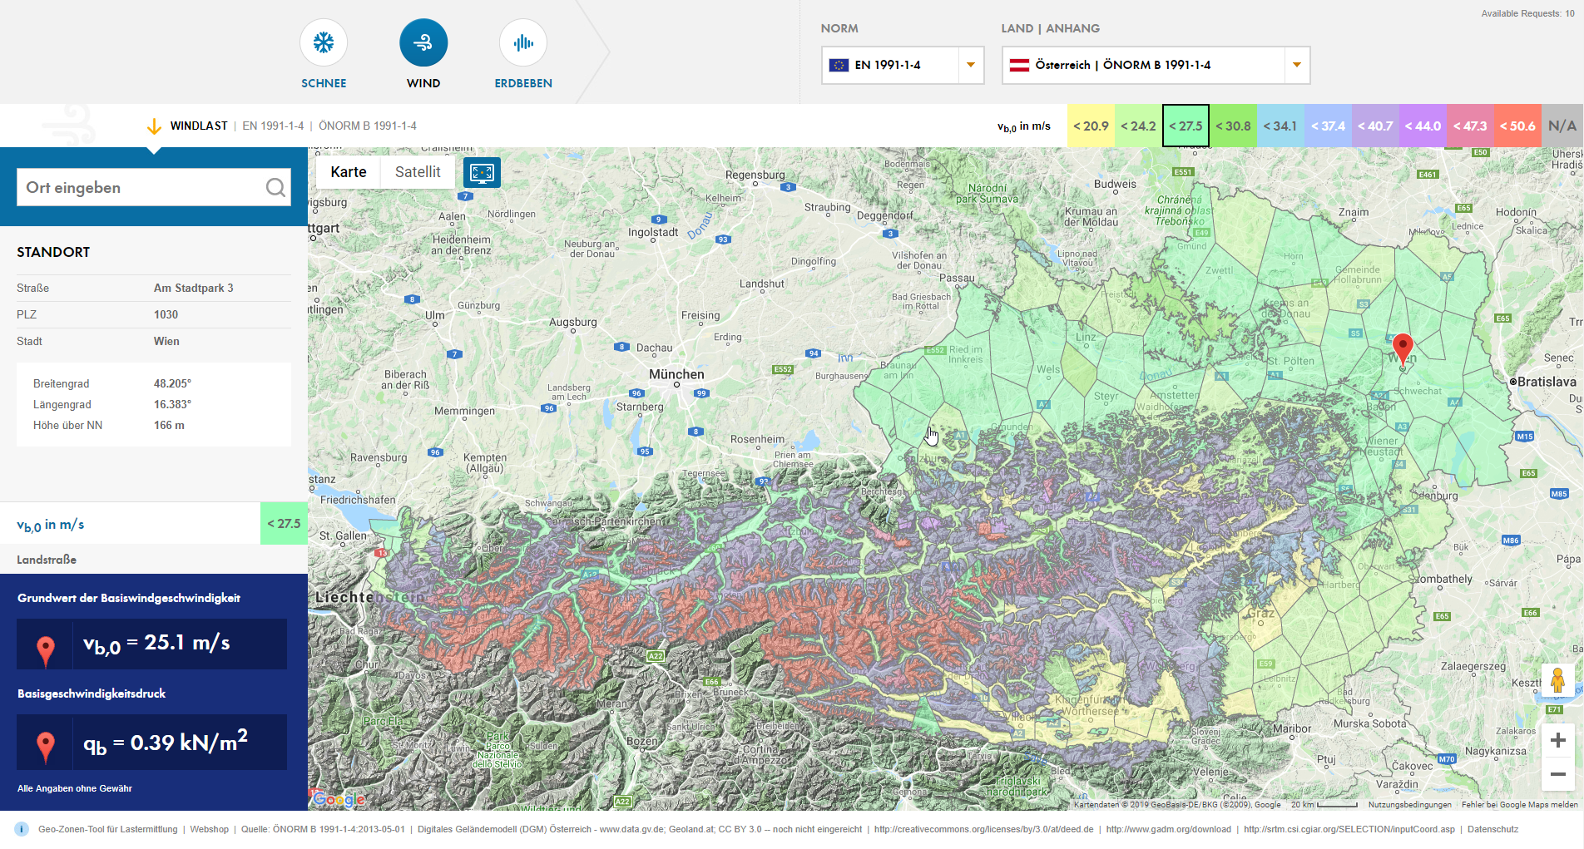Select WINDLAST menu label in header
This screenshot has width=1584, height=849.
pyautogui.click(x=198, y=126)
